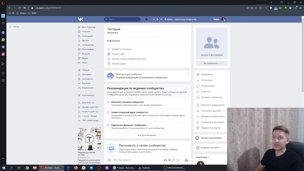Click Перевести в группу gear icon
This screenshot has width=304, height=171.
pos(198,128)
